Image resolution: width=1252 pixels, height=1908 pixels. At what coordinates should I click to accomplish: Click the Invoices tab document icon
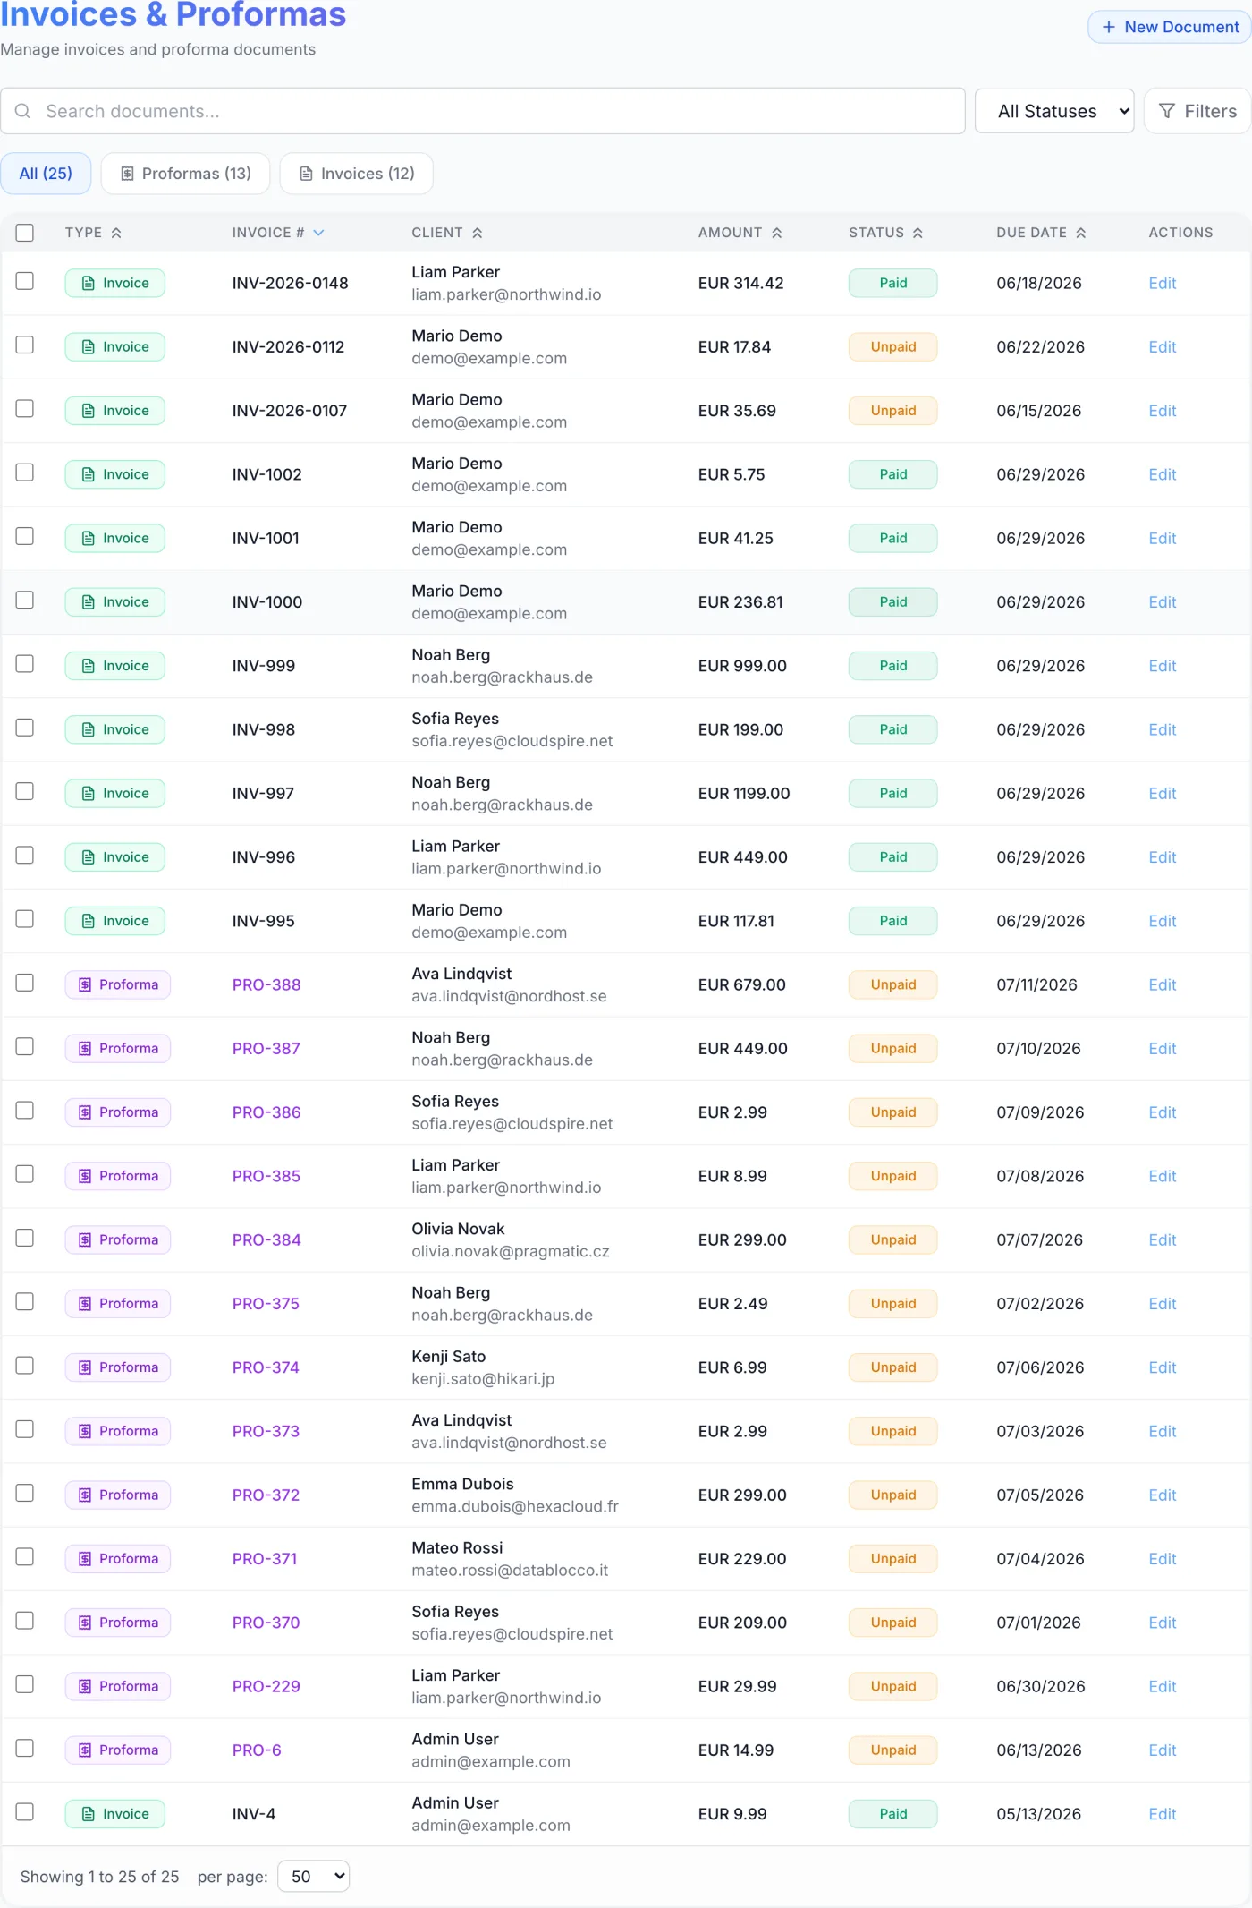pos(306,174)
